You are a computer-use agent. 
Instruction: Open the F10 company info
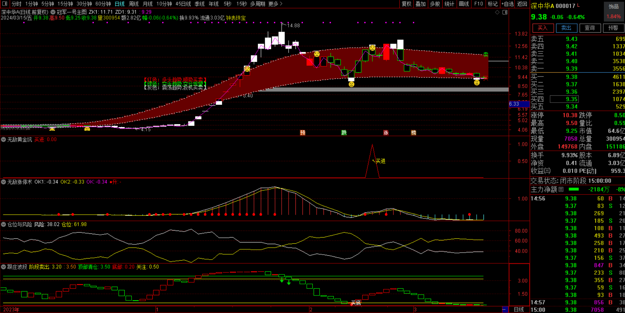point(479,4)
